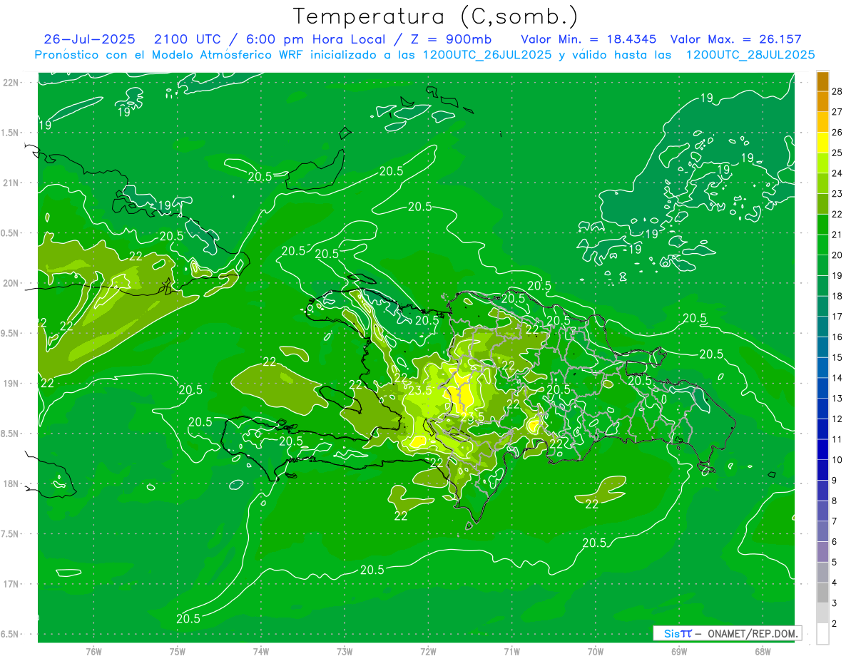
Task: Click the title "Temperatura (C,somb.)"
Action: point(436,17)
